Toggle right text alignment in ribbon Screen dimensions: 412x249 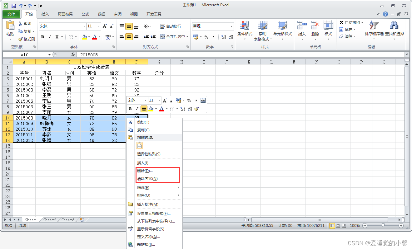tap(136, 37)
